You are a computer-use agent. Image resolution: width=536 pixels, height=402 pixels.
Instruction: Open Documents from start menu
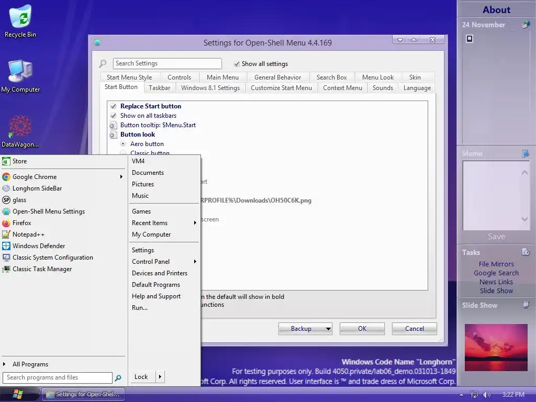point(164,173)
